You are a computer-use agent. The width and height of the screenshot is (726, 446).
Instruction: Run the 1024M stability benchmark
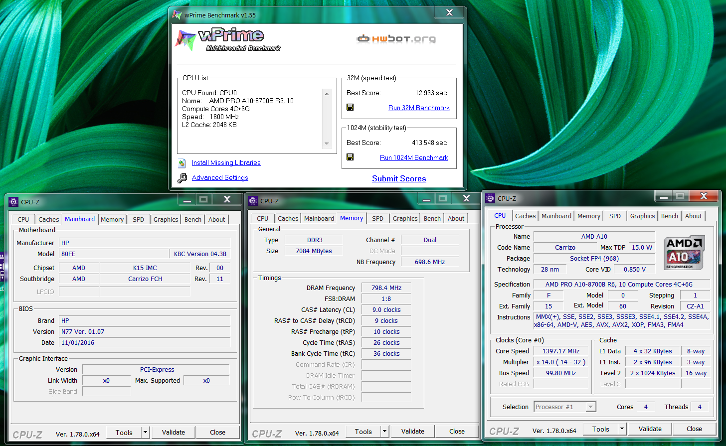(414, 157)
